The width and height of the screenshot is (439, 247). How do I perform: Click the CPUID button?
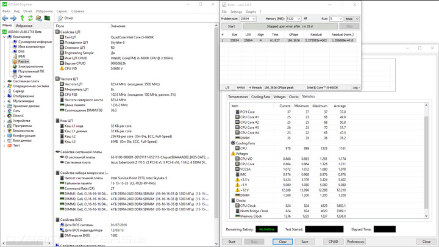(x=333, y=242)
